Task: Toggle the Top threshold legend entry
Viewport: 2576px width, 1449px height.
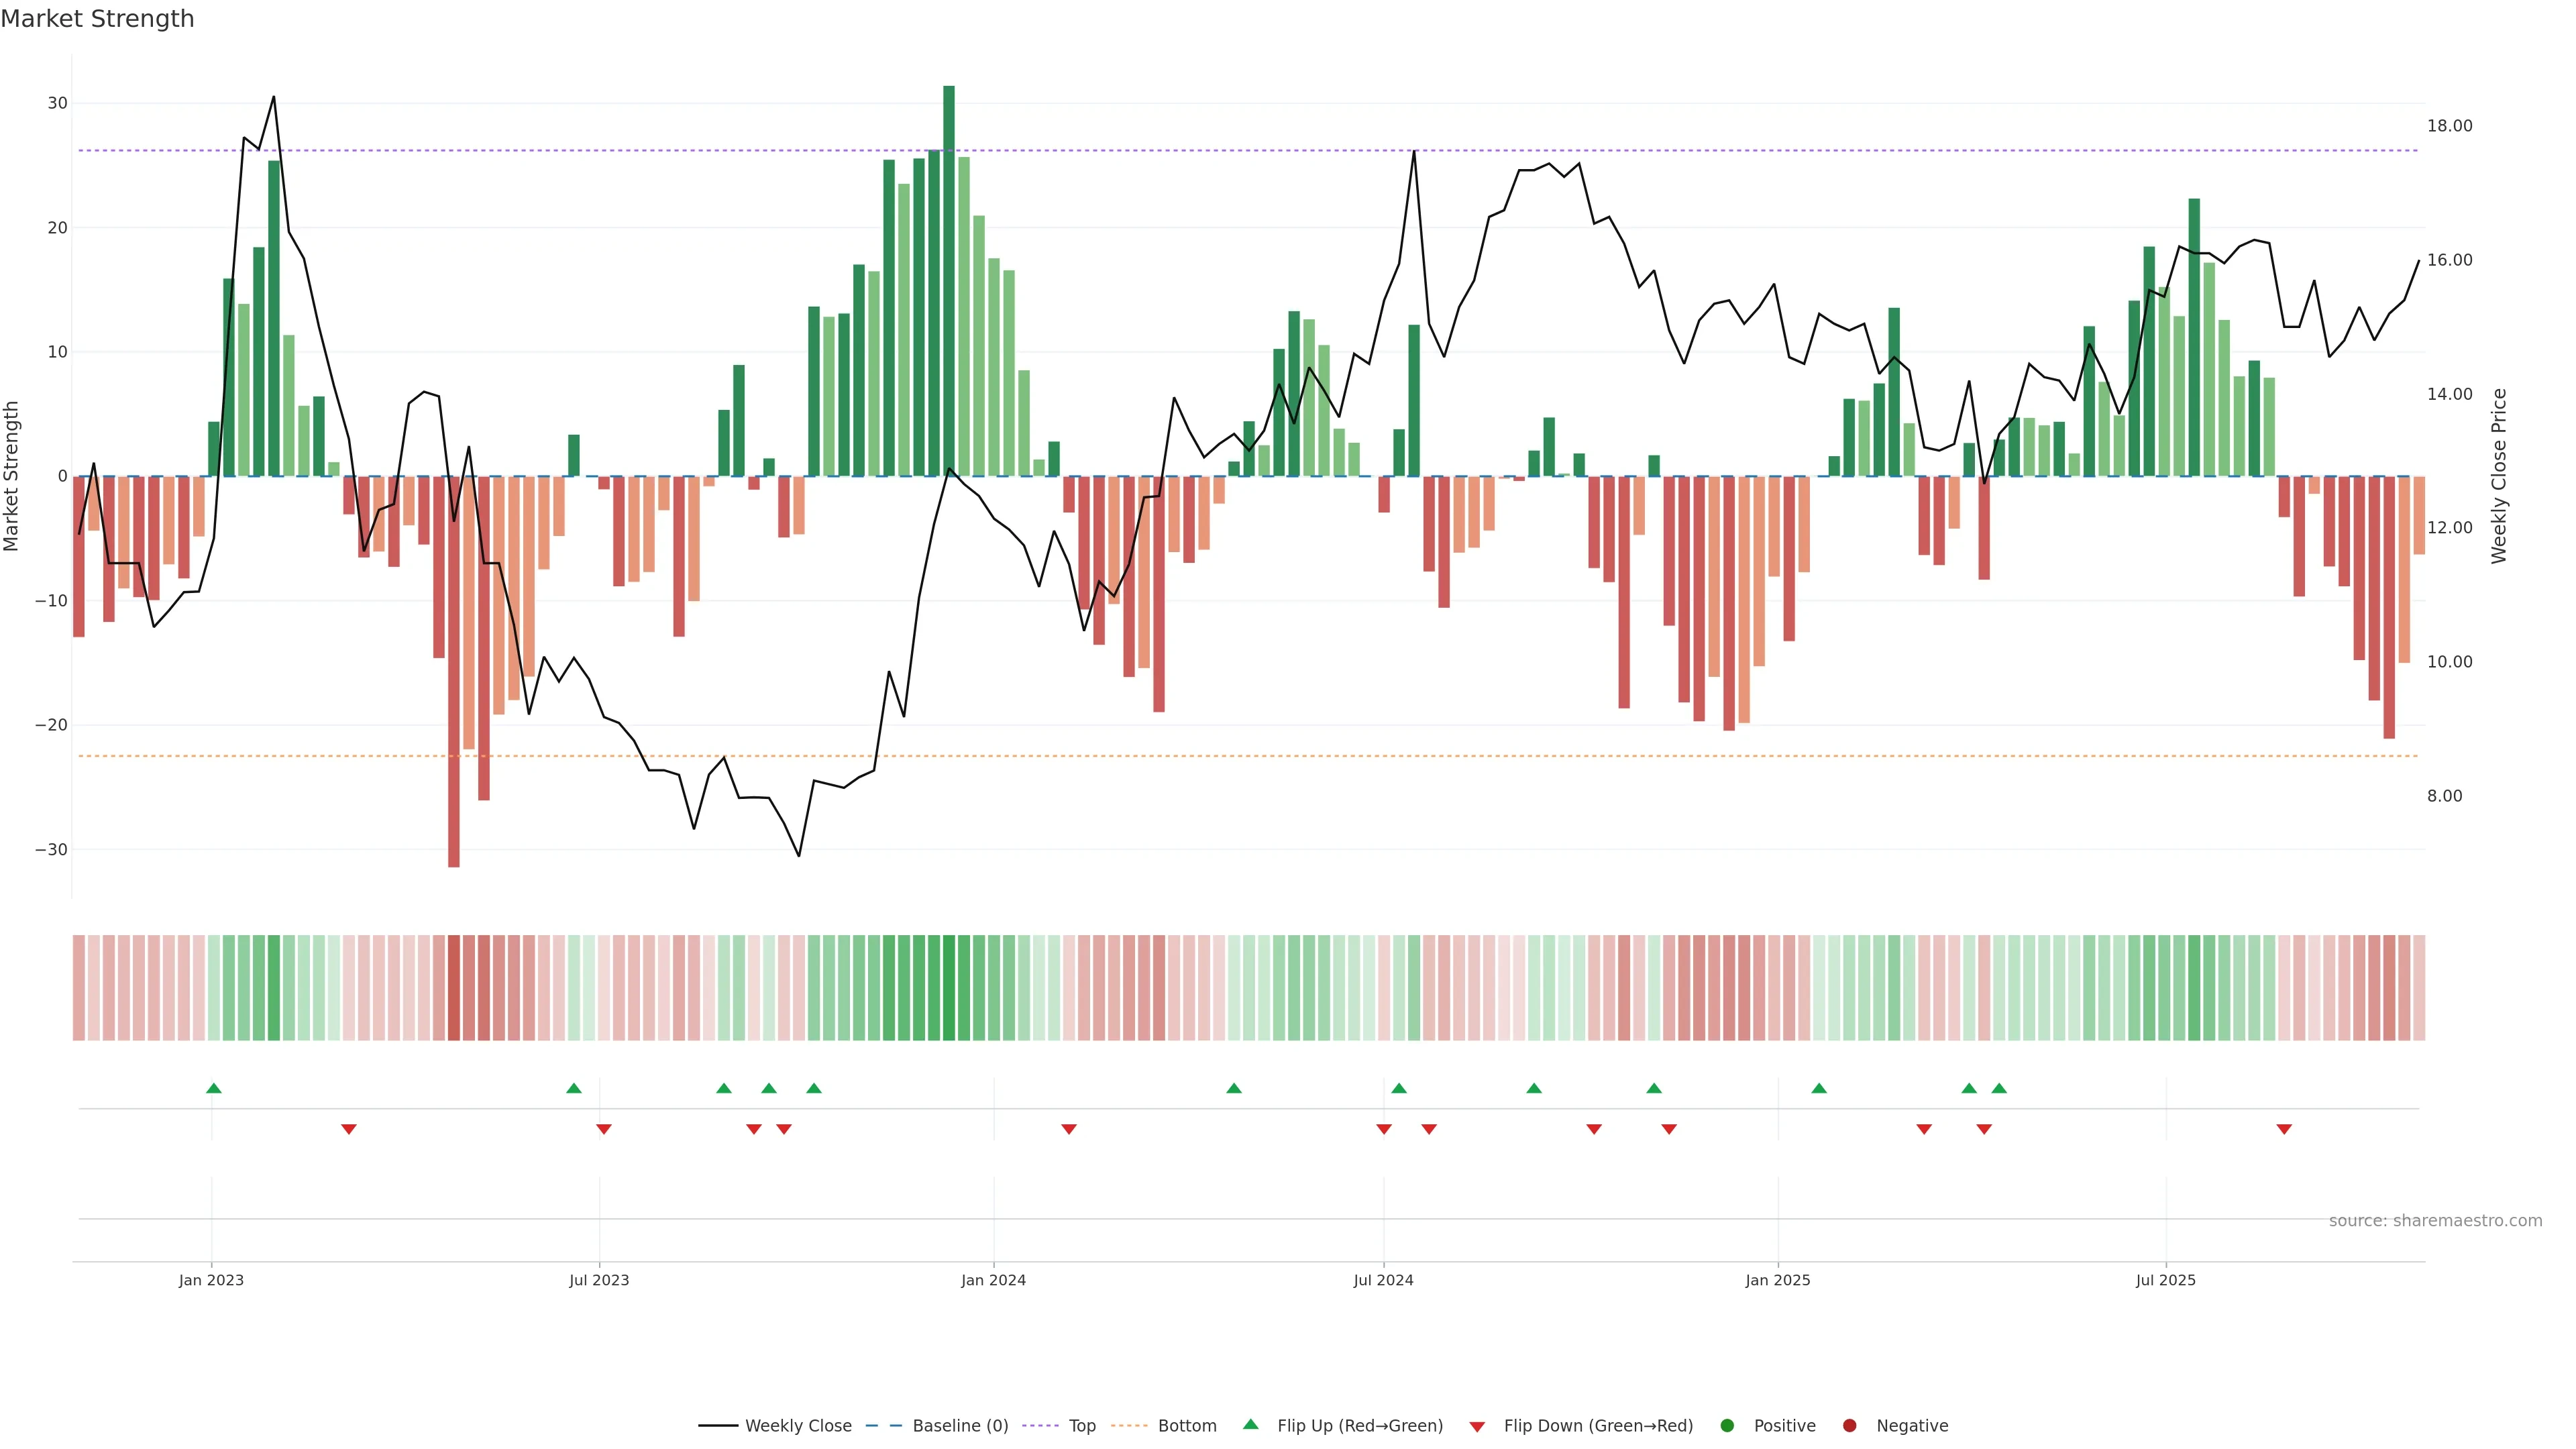Action: [x=1082, y=1426]
